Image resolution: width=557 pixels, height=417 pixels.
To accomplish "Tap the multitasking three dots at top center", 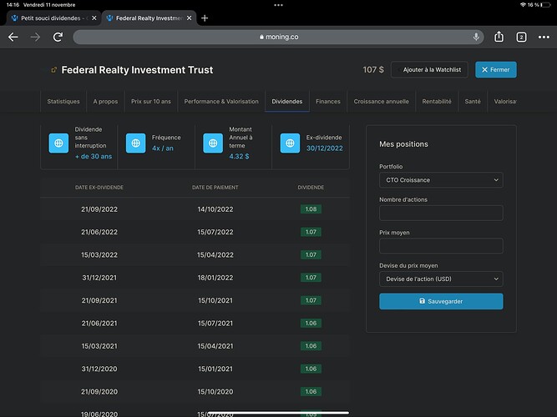I will (279, 5).
